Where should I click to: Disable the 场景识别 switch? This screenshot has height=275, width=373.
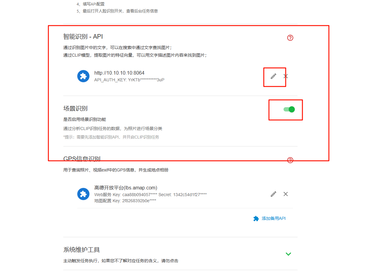point(289,109)
